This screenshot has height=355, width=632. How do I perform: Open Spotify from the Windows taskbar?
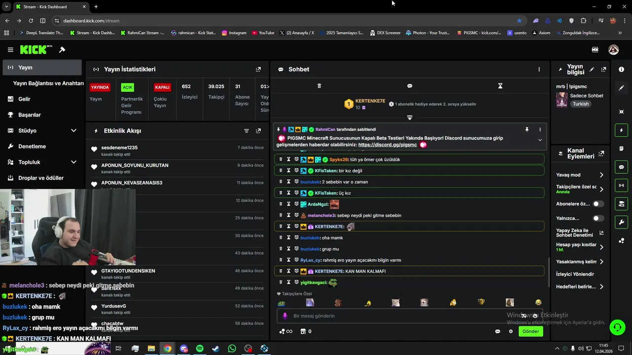[199, 349]
